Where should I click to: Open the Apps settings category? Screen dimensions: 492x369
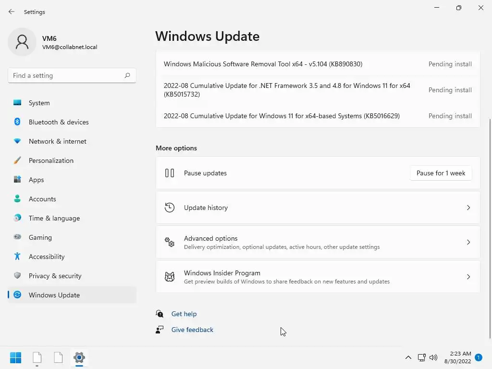coord(36,180)
